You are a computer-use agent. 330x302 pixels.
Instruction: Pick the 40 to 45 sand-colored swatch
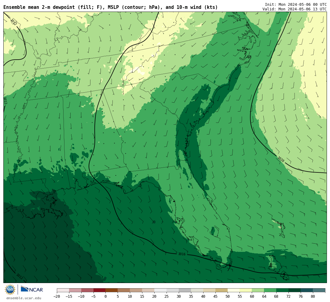209,290
